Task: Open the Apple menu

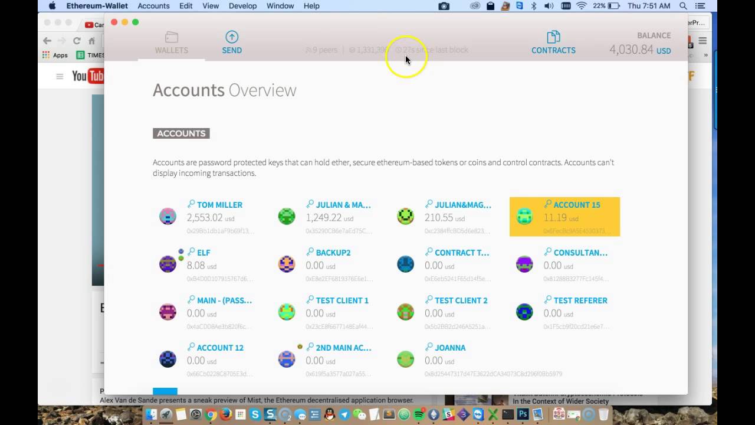Action: click(52, 6)
